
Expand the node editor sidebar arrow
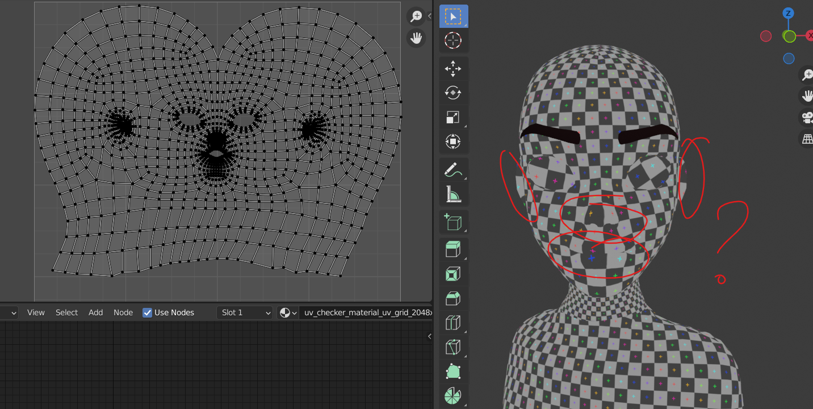(x=430, y=336)
